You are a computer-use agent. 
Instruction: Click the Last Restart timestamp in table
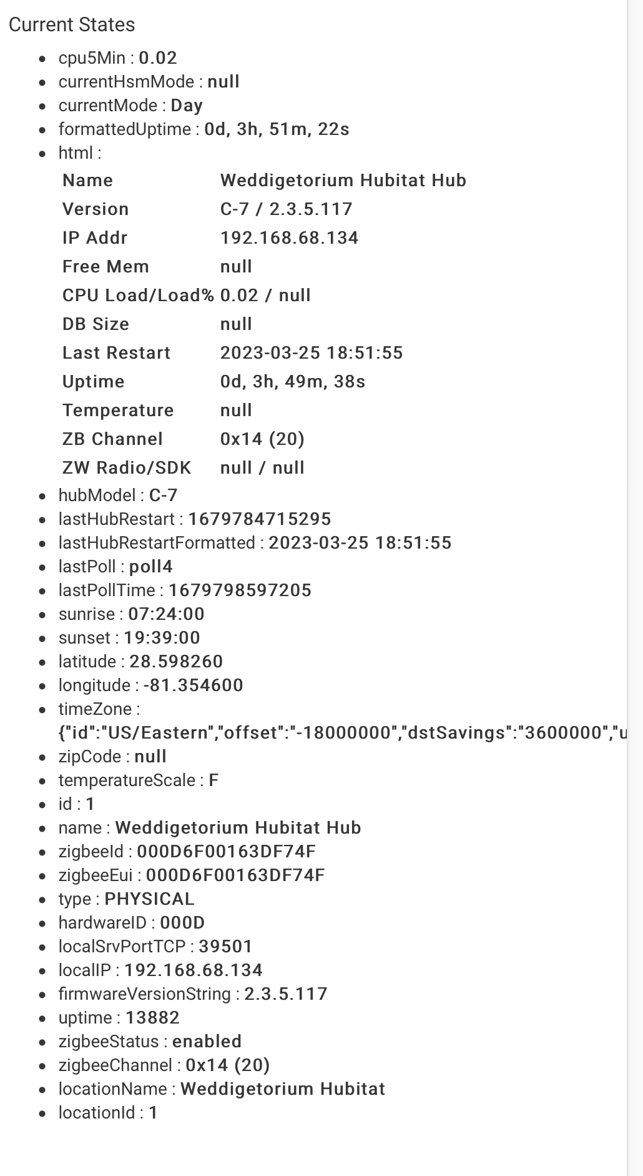[x=312, y=353]
